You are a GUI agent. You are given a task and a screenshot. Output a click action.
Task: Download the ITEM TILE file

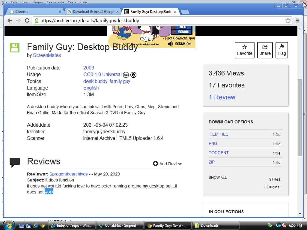(218, 134)
